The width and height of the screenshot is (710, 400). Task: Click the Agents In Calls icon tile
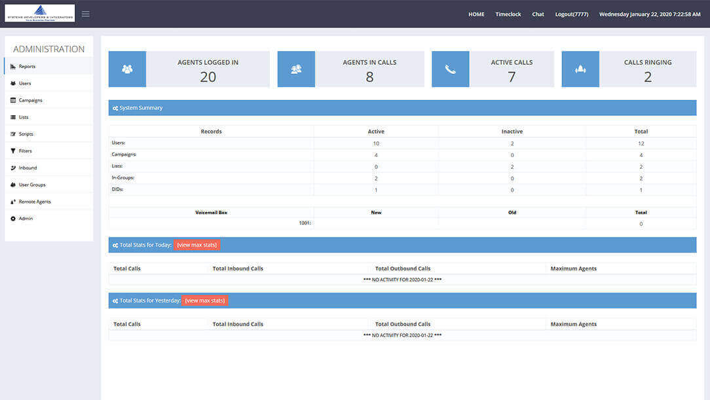point(296,69)
